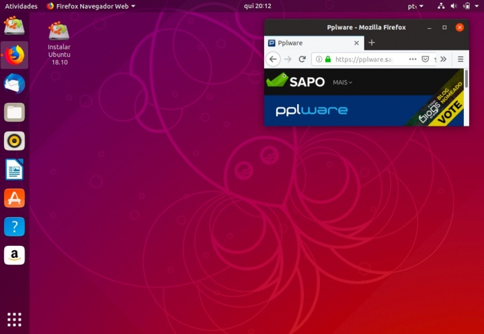Open a new tab with plus button
This screenshot has height=334, width=484.
click(x=372, y=42)
